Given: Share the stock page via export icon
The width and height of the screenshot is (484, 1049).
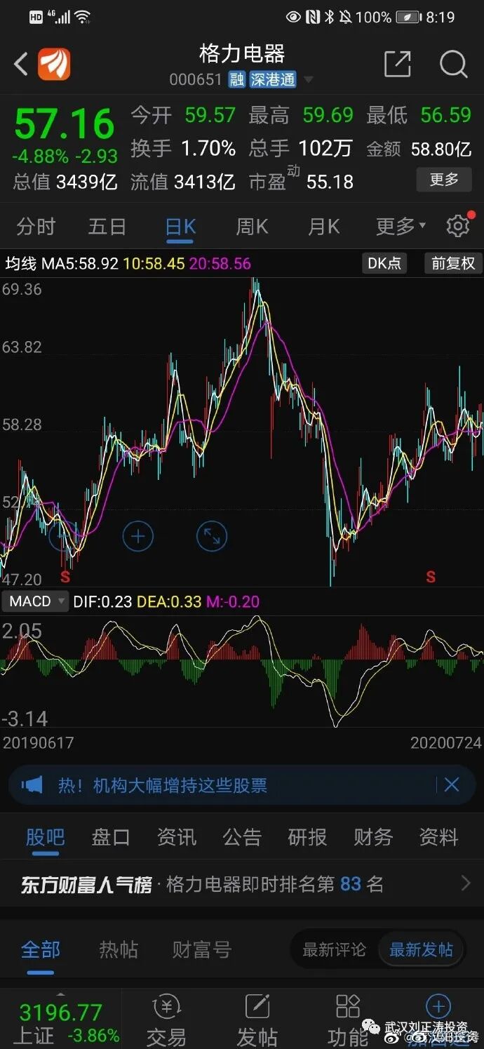Looking at the screenshot, I should point(397,65).
